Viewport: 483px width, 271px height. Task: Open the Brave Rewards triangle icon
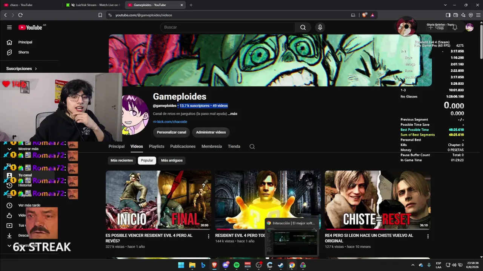coord(372,15)
